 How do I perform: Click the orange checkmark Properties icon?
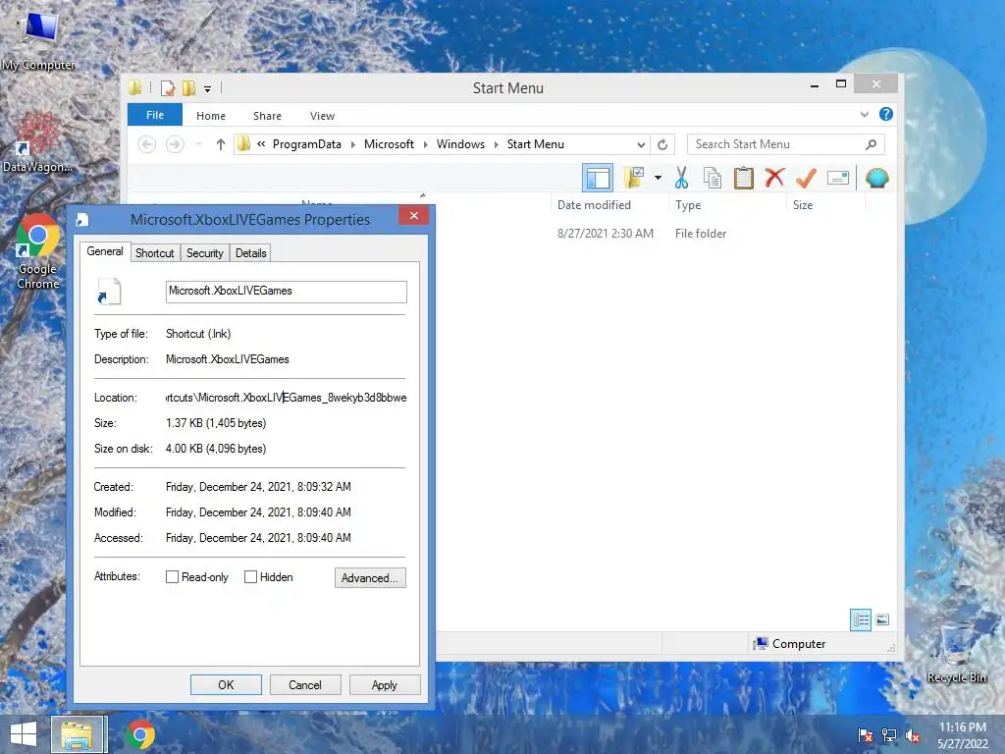click(x=806, y=178)
